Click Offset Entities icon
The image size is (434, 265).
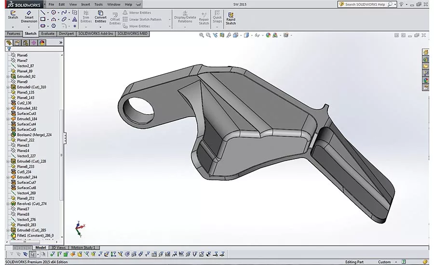[115, 14]
